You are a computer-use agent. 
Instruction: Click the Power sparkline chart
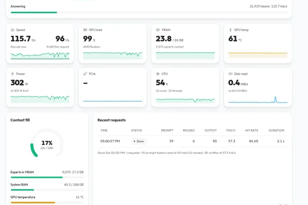40,99
